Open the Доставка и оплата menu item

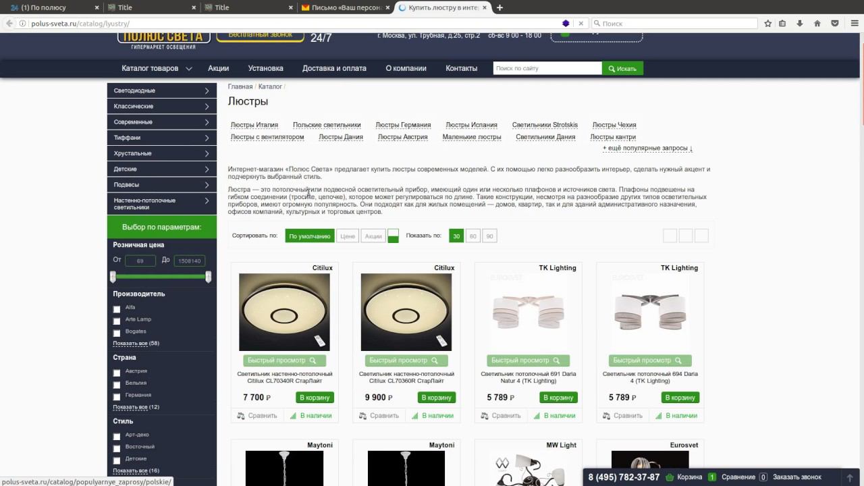click(x=334, y=68)
